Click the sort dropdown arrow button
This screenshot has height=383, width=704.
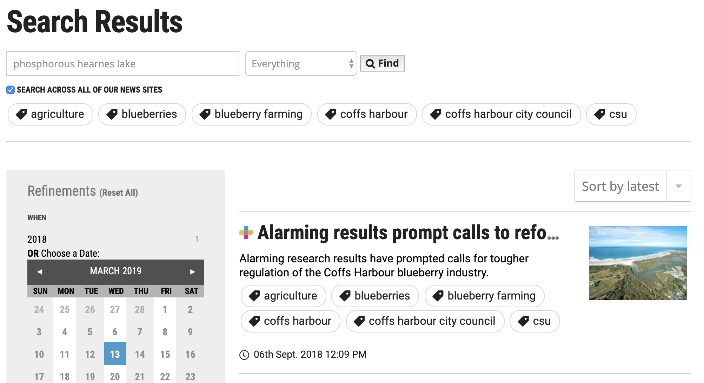click(x=678, y=186)
